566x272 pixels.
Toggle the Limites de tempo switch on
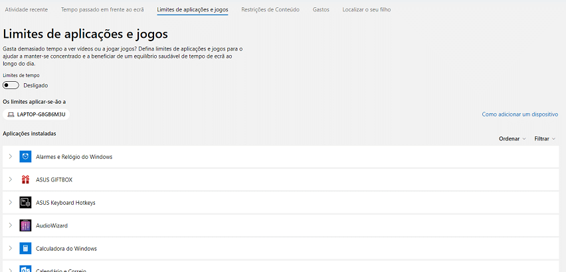(x=11, y=86)
